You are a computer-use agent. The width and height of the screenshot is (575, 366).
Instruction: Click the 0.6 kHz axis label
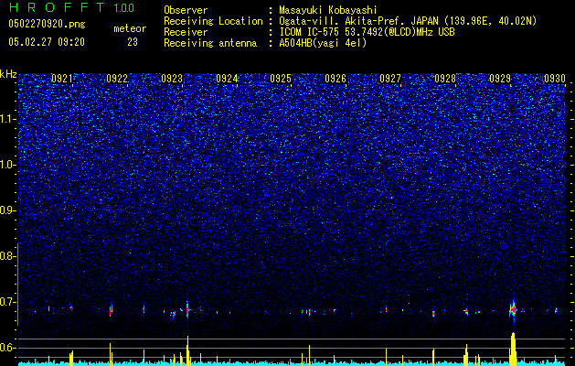point(7,348)
